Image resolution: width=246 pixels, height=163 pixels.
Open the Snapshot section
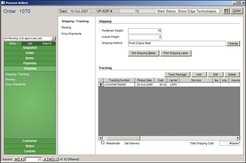pyautogui.click(x=30, y=48)
